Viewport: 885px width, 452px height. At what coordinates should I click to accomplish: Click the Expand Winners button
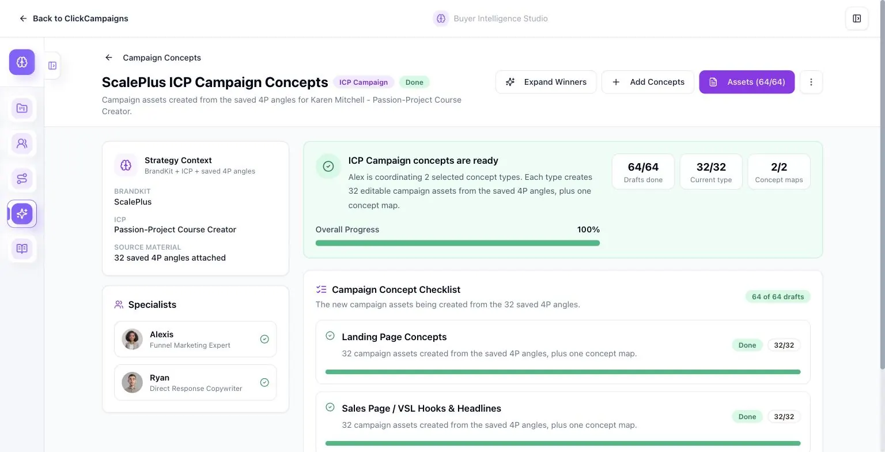click(x=546, y=82)
